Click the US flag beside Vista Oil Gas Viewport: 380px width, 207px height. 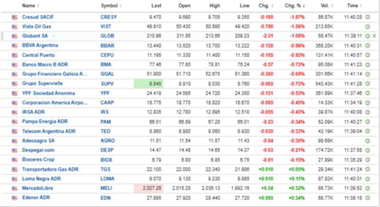(x=15, y=26)
